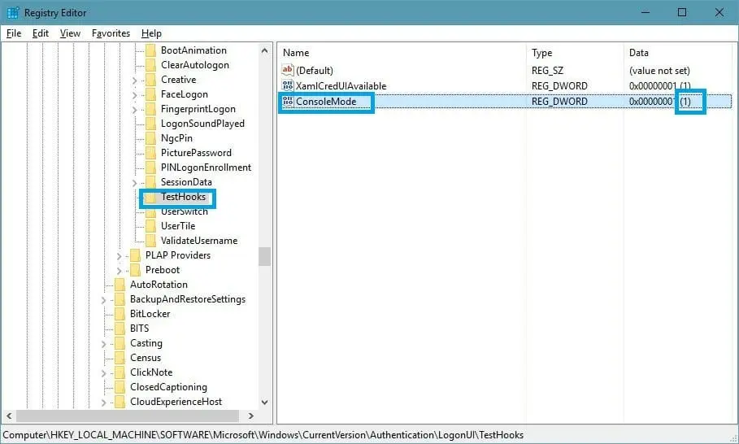Viewport: 739px width, 444px height.
Task: Click the BITS folder icon
Action: (x=120, y=328)
